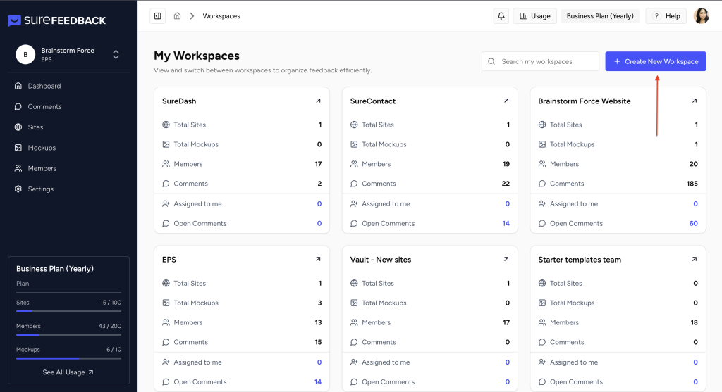Go to home via breadcrumb icon
This screenshot has width=722, height=392.
click(177, 16)
